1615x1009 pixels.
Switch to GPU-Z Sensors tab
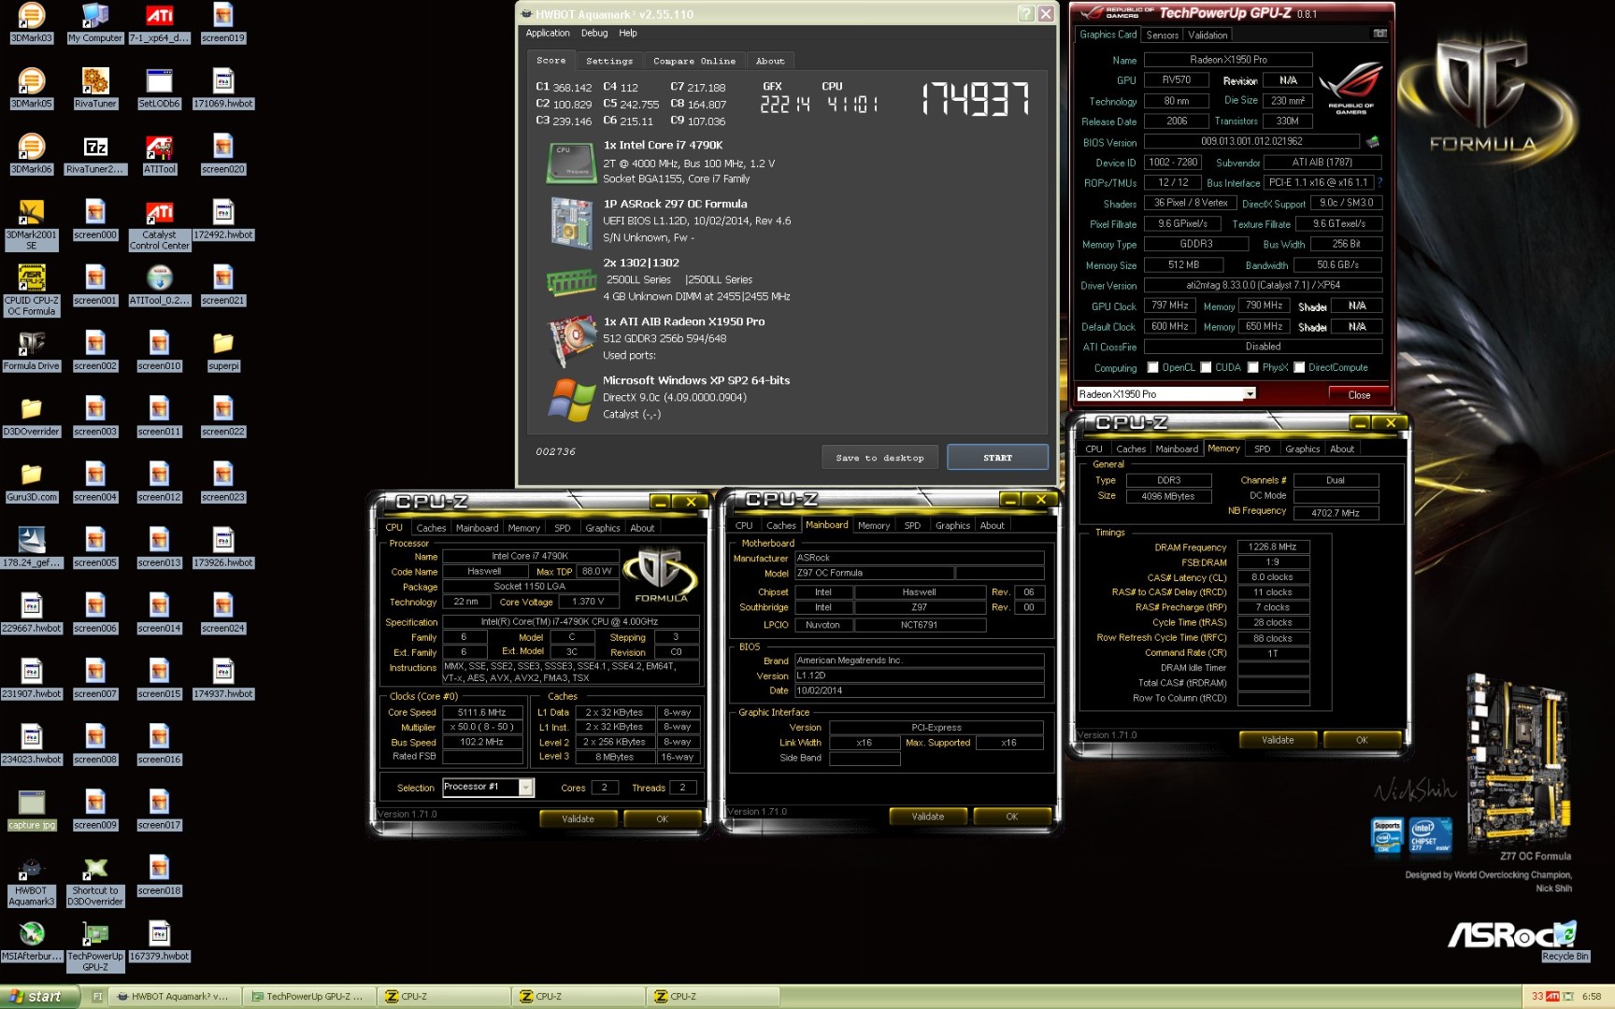(x=1163, y=35)
